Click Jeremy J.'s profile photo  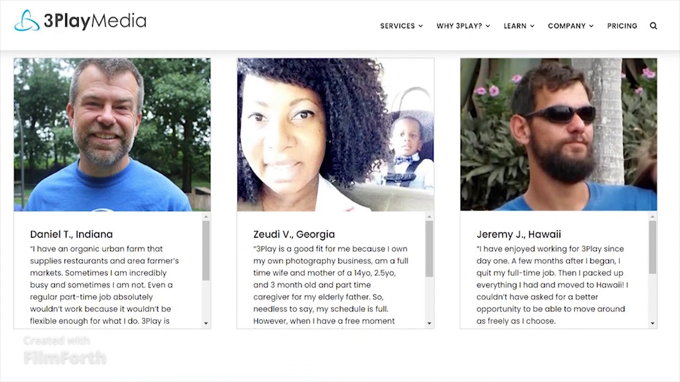558,135
